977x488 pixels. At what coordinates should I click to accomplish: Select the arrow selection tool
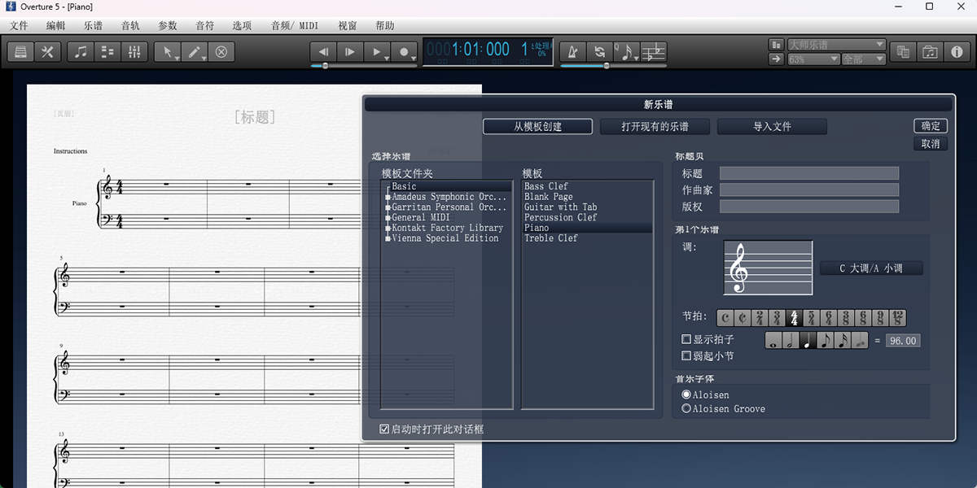click(169, 51)
